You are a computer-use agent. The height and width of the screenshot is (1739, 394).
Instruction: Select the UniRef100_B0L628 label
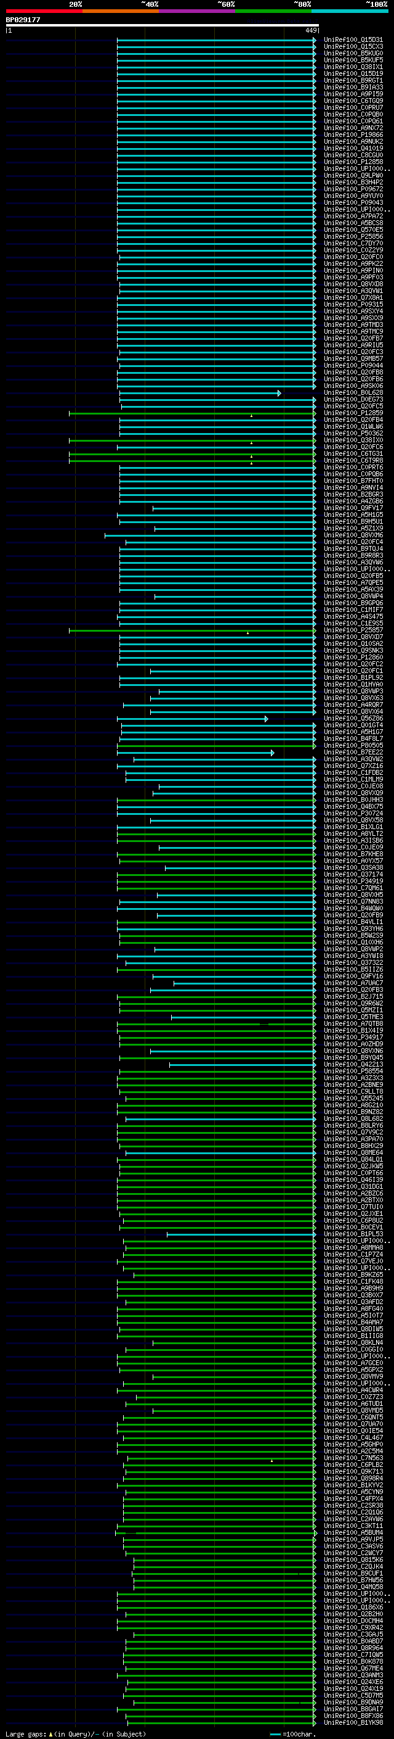[353, 392]
